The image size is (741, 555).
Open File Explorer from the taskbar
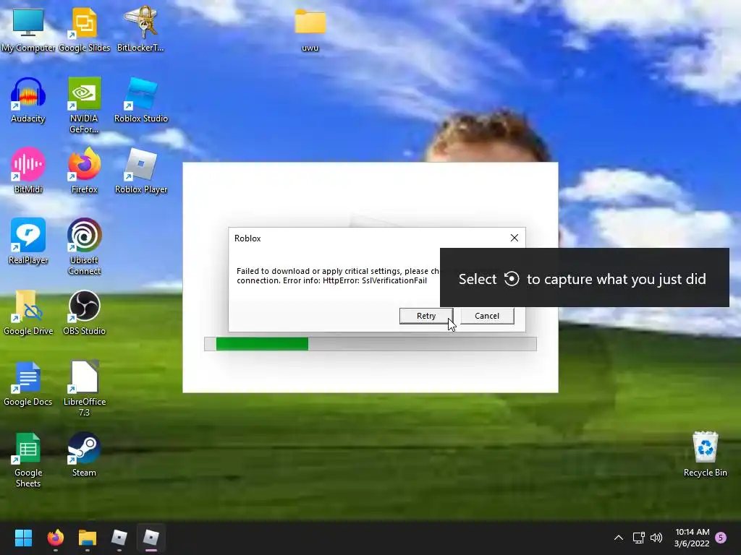(x=88, y=538)
